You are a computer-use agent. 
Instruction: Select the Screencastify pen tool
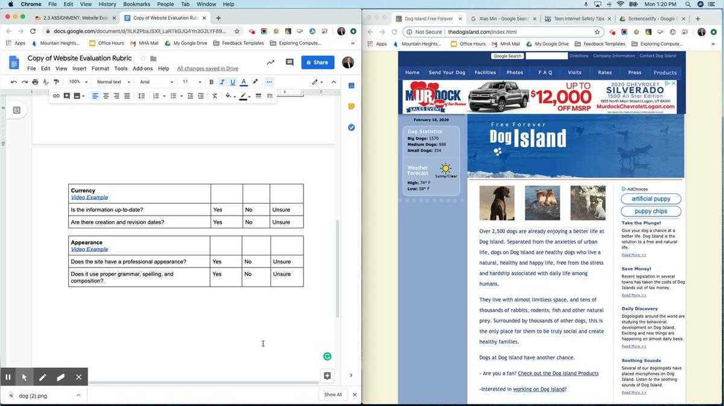pyautogui.click(x=42, y=377)
